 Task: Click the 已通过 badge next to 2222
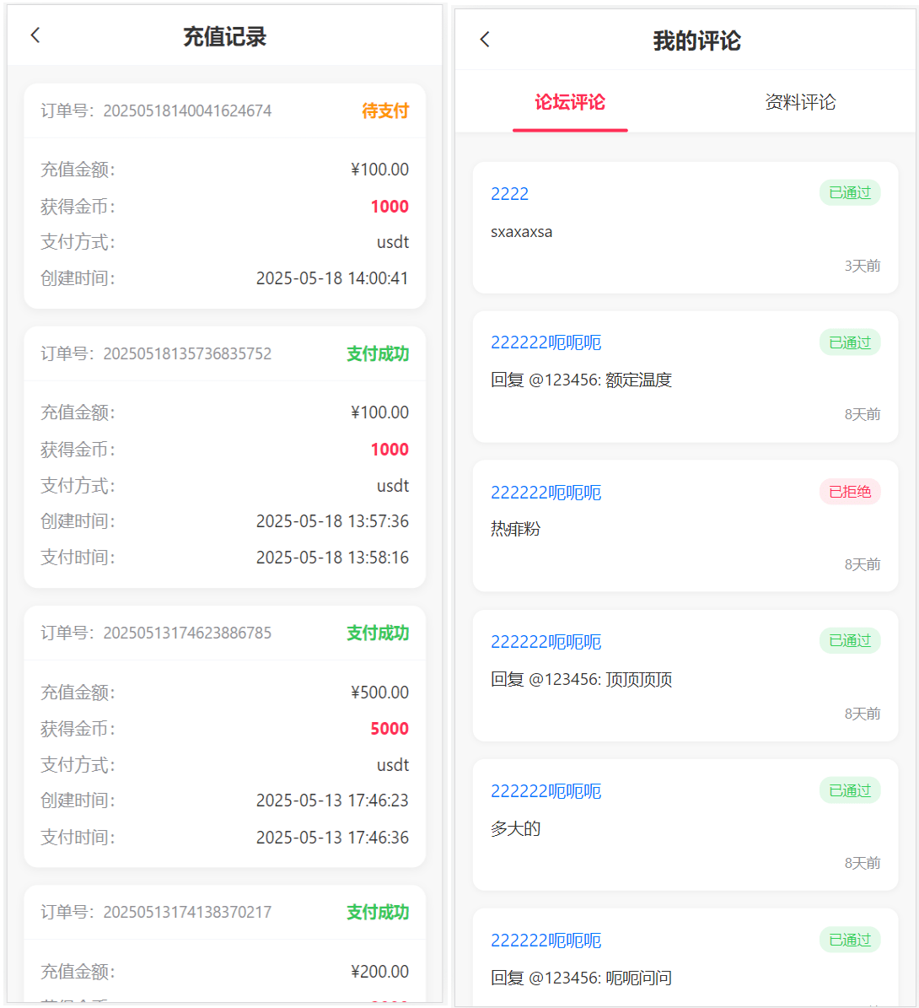click(849, 192)
